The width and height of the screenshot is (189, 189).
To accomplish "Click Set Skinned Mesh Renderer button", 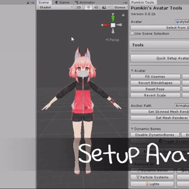I will click(160, 112).
